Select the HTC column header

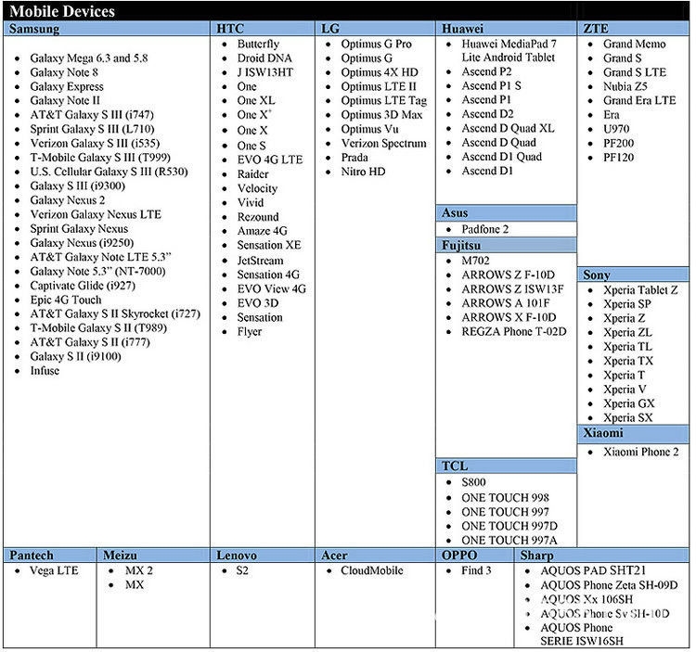(x=263, y=29)
